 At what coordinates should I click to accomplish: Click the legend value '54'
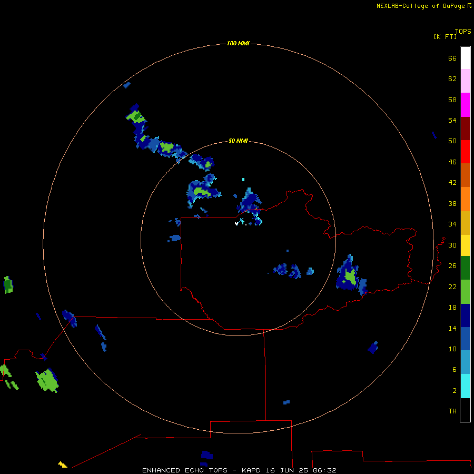point(452,120)
